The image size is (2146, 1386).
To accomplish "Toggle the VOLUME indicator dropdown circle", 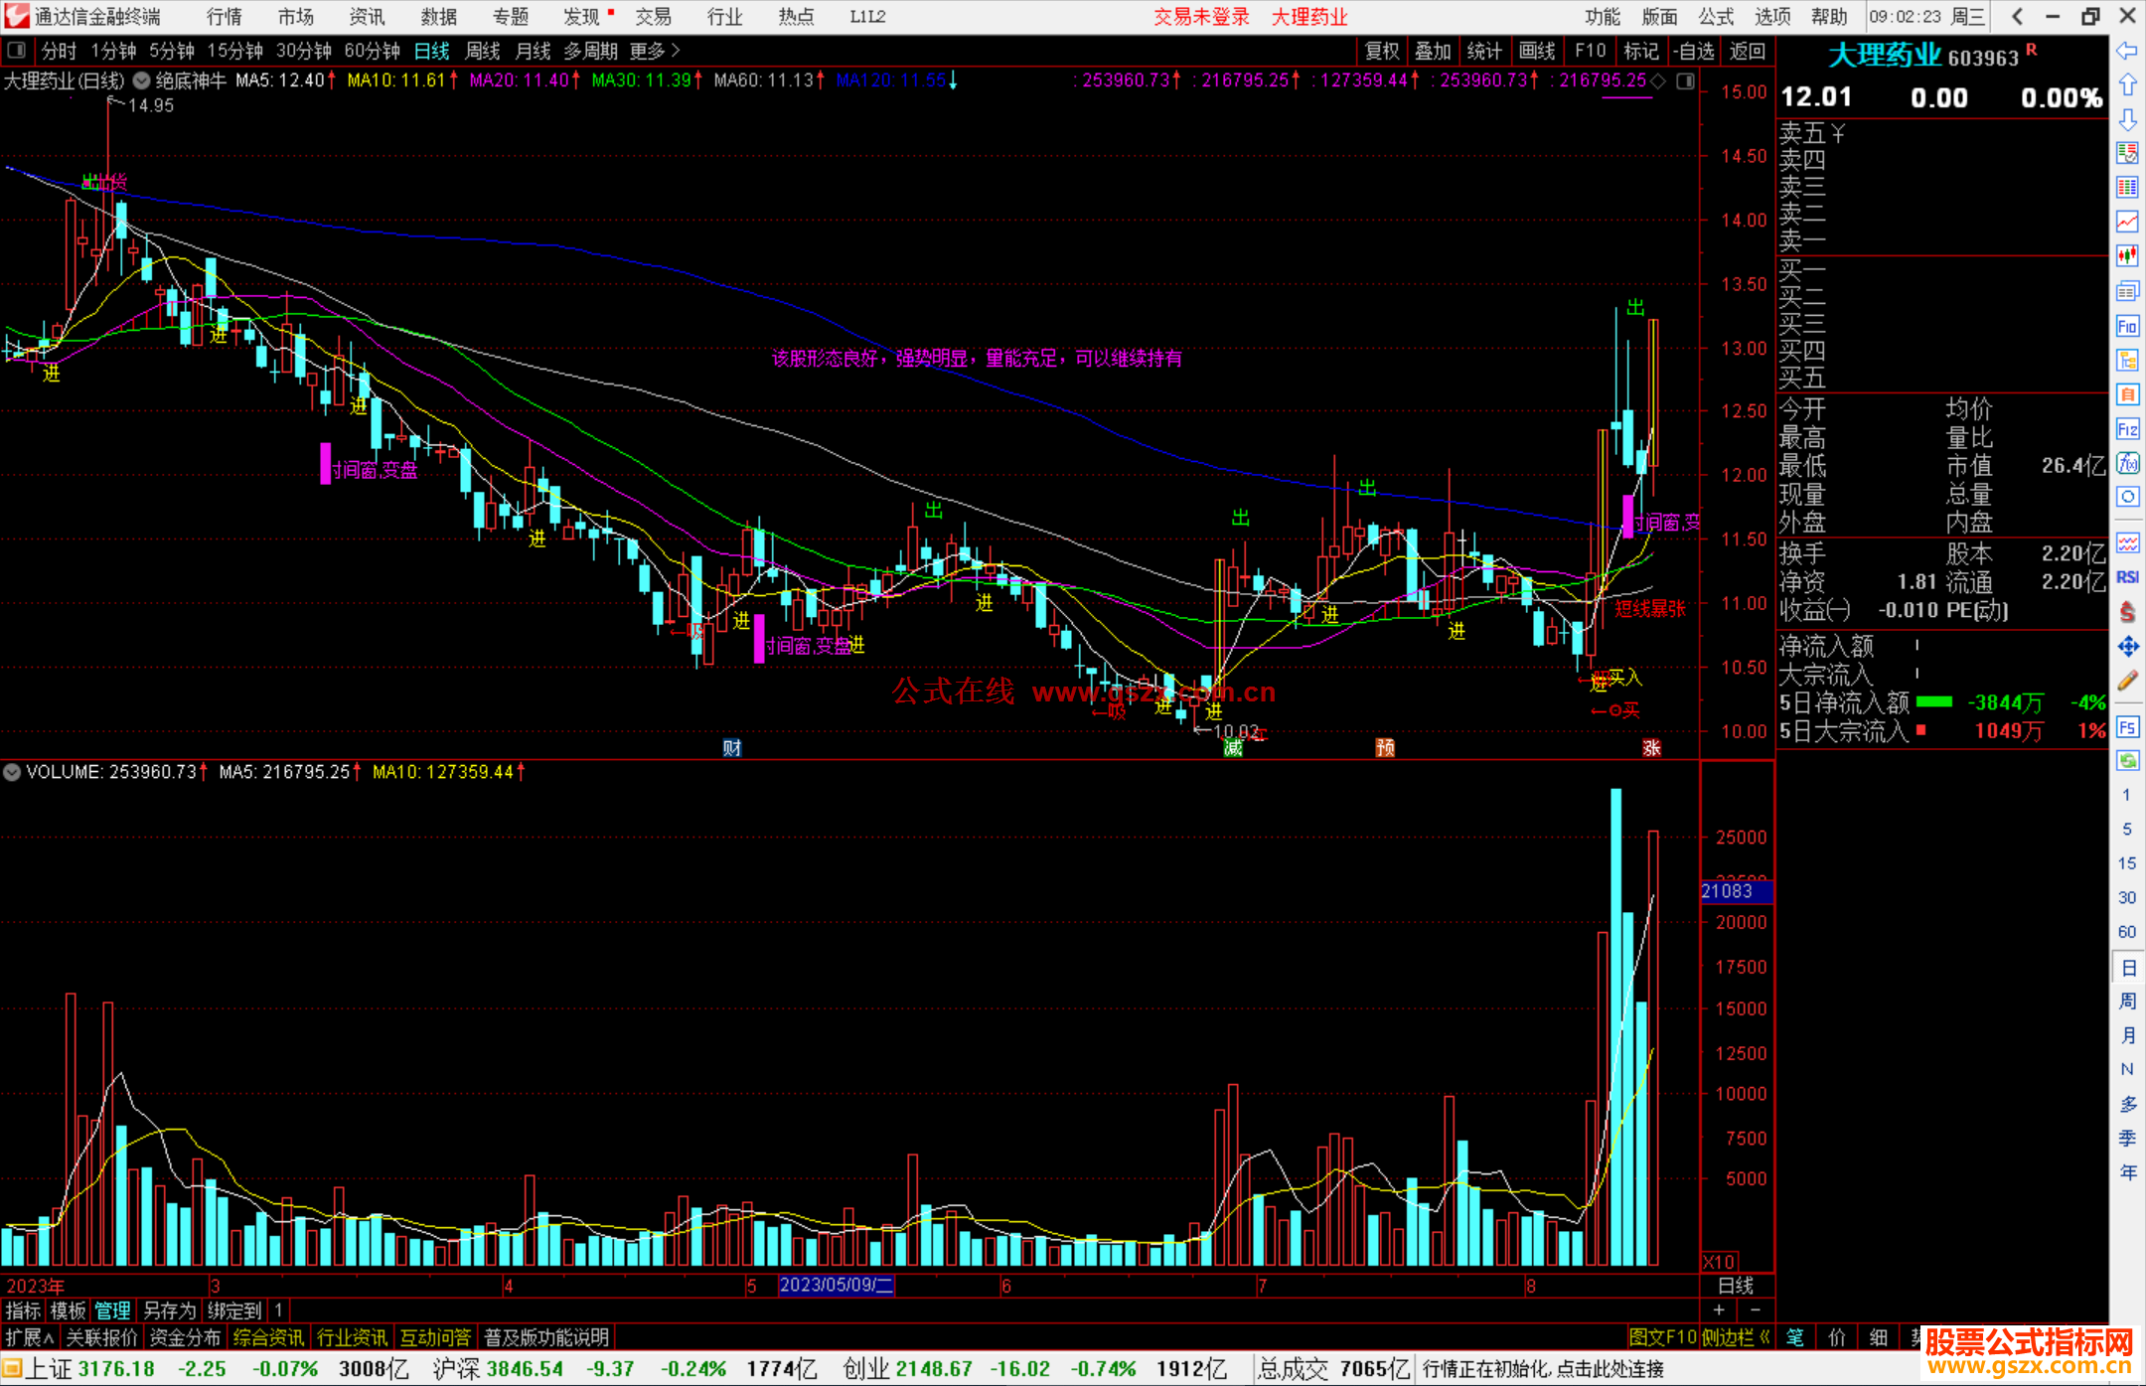I will click(12, 772).
